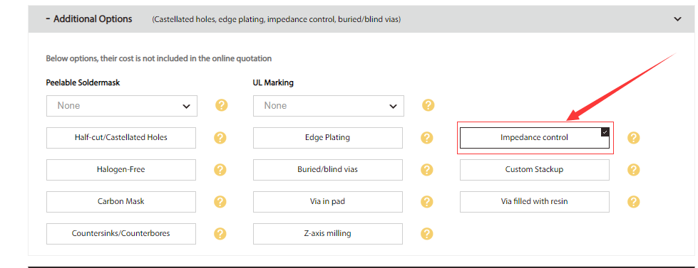Image resolution: width=698 pixels, height=268 pixels.
Task: Open help icon beside UL Marking dropdown
Action: coord(428,106)
